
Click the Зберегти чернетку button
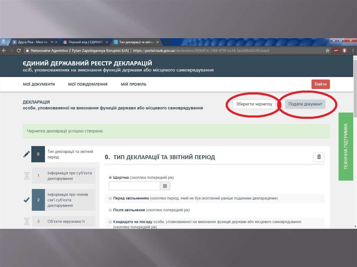pyautogui.click(x=254, y=104)
